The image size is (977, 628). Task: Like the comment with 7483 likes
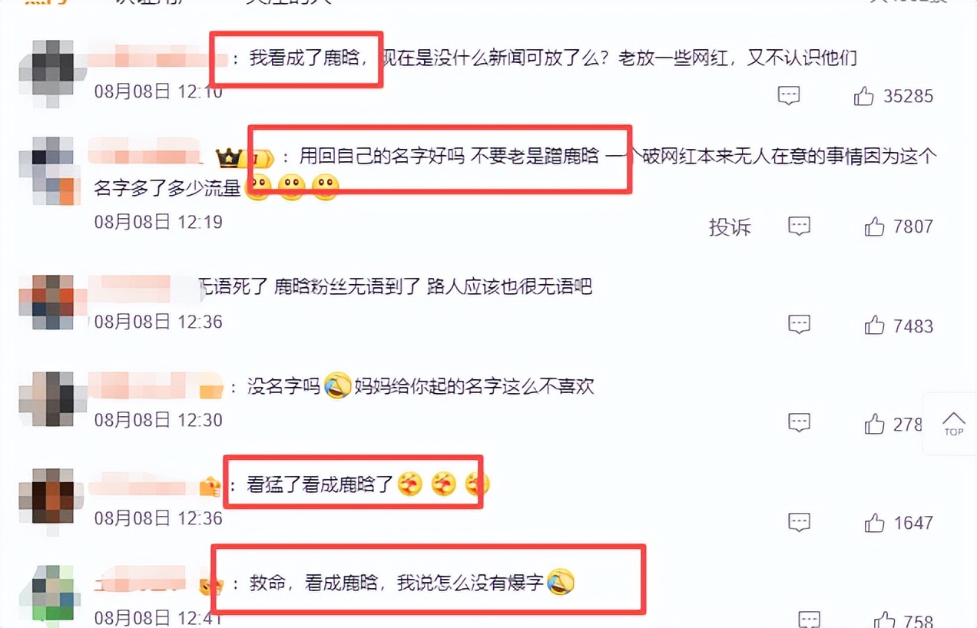click(875, 326)
